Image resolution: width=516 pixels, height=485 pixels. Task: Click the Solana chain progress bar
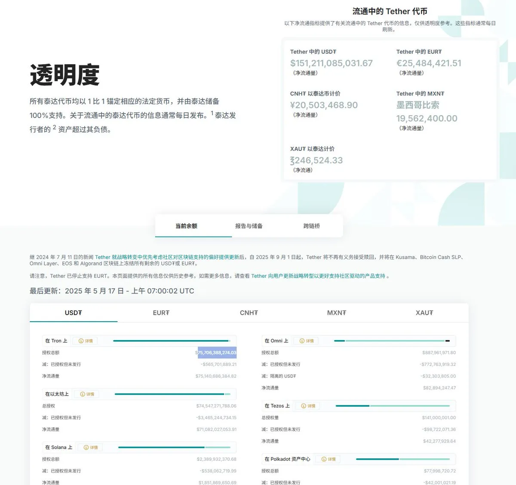(174, 448)
